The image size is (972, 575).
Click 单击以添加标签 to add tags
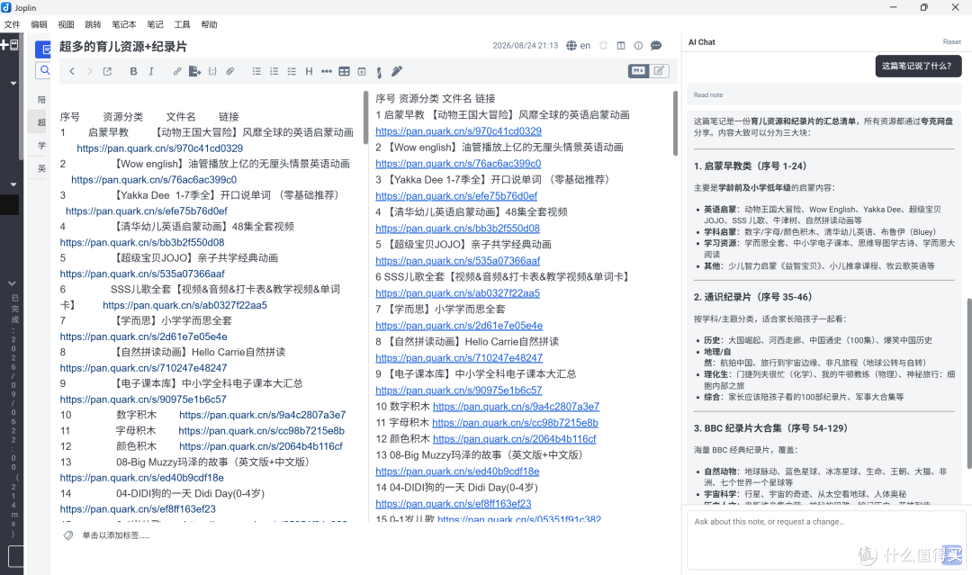pyautogui.click(x=116, y=535)
